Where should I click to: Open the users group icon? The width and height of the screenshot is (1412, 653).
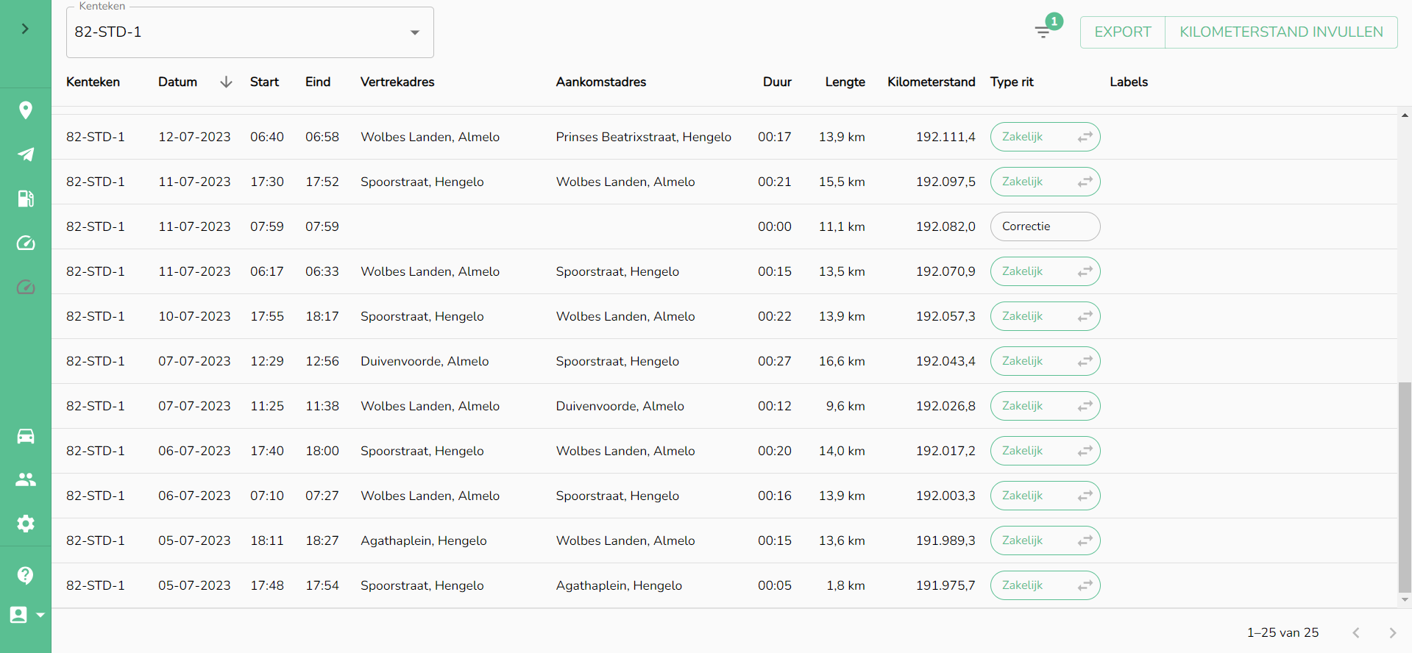(x=26, y=479)
